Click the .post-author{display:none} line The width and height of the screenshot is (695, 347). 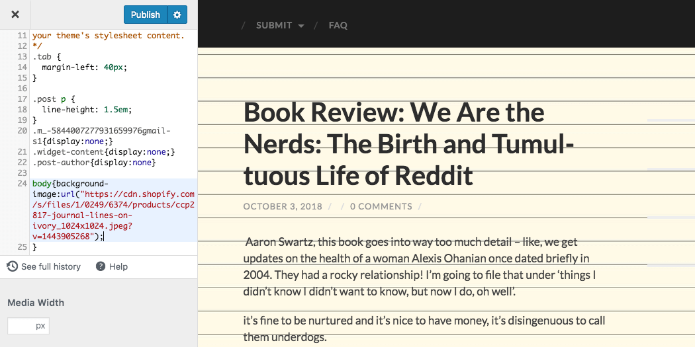94,163
